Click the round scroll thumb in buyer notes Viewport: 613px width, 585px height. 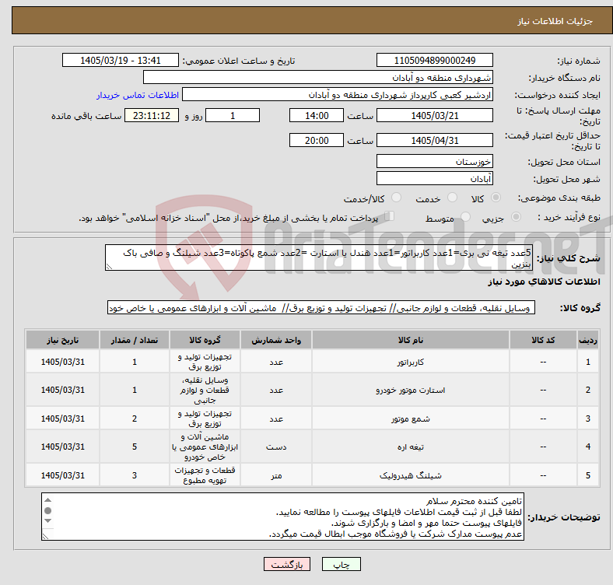tap(47, 510)
